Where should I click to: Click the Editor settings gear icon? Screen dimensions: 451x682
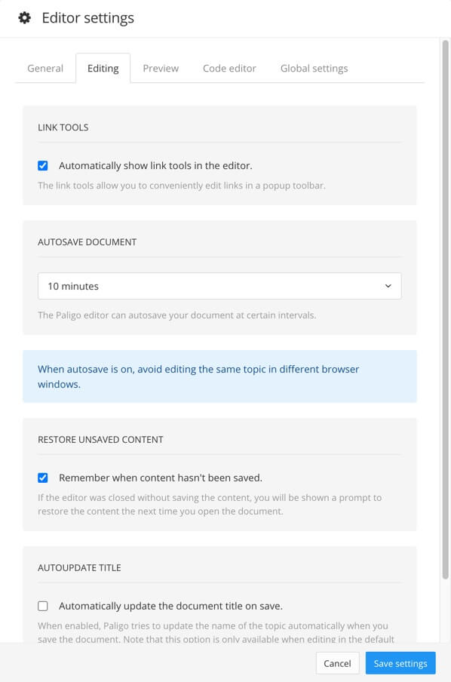coord(25,17)
